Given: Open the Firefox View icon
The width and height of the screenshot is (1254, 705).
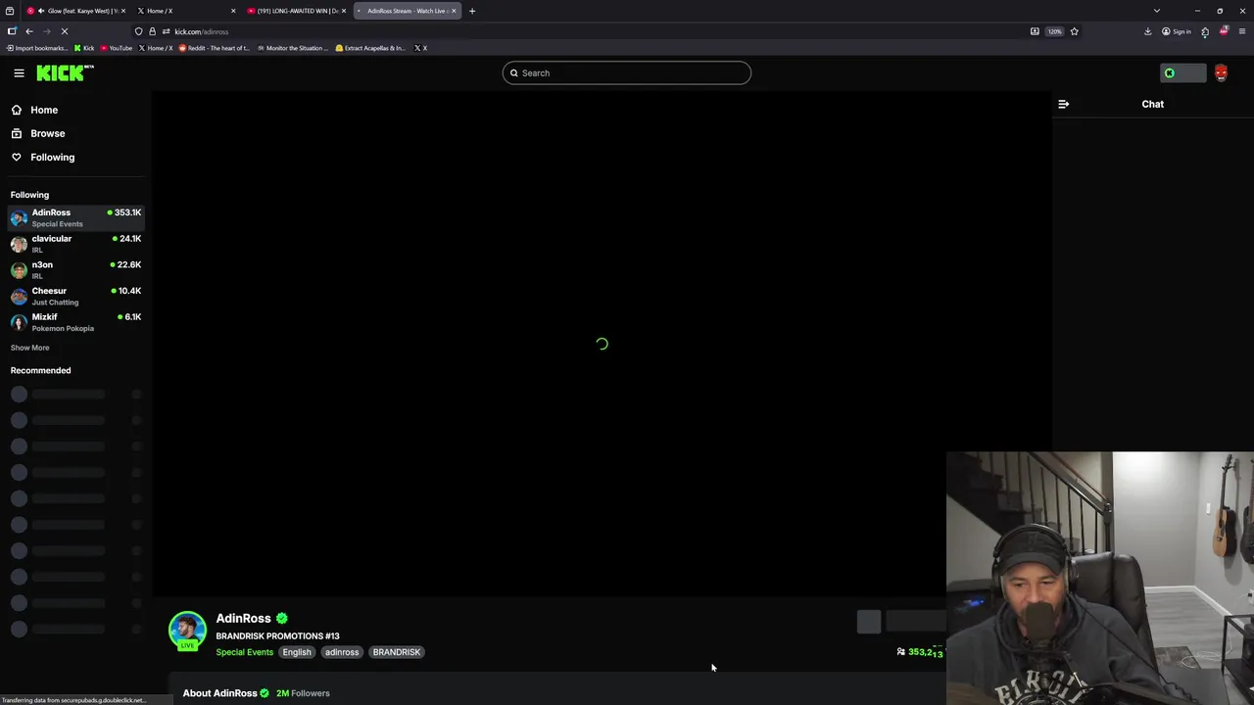Looking at the screenshot, I should [x=10, y=11].
